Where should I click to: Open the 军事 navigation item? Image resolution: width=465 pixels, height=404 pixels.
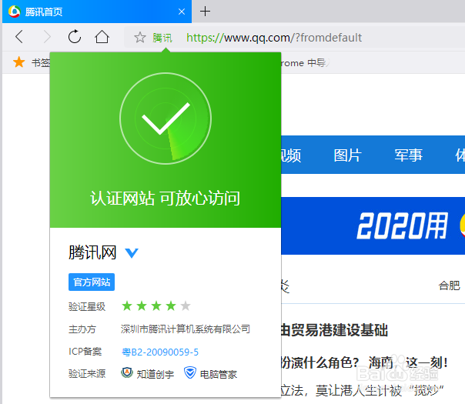pyautogui.click(x=408, y=155)
